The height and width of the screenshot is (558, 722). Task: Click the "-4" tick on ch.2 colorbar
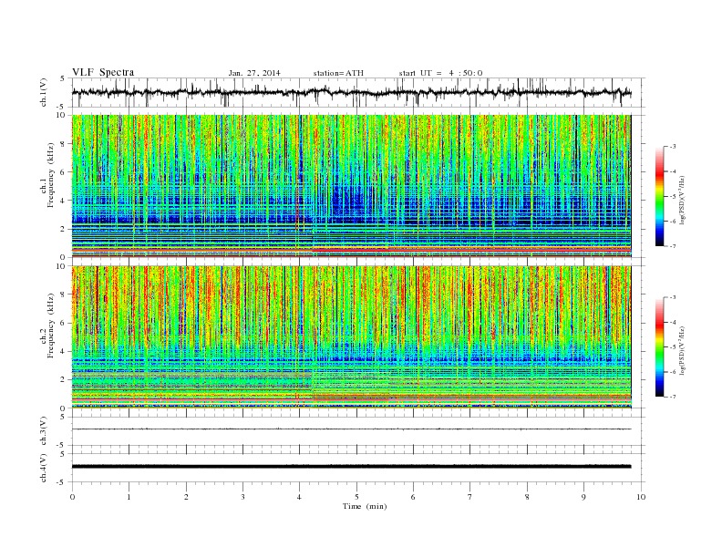pos(673,322)
